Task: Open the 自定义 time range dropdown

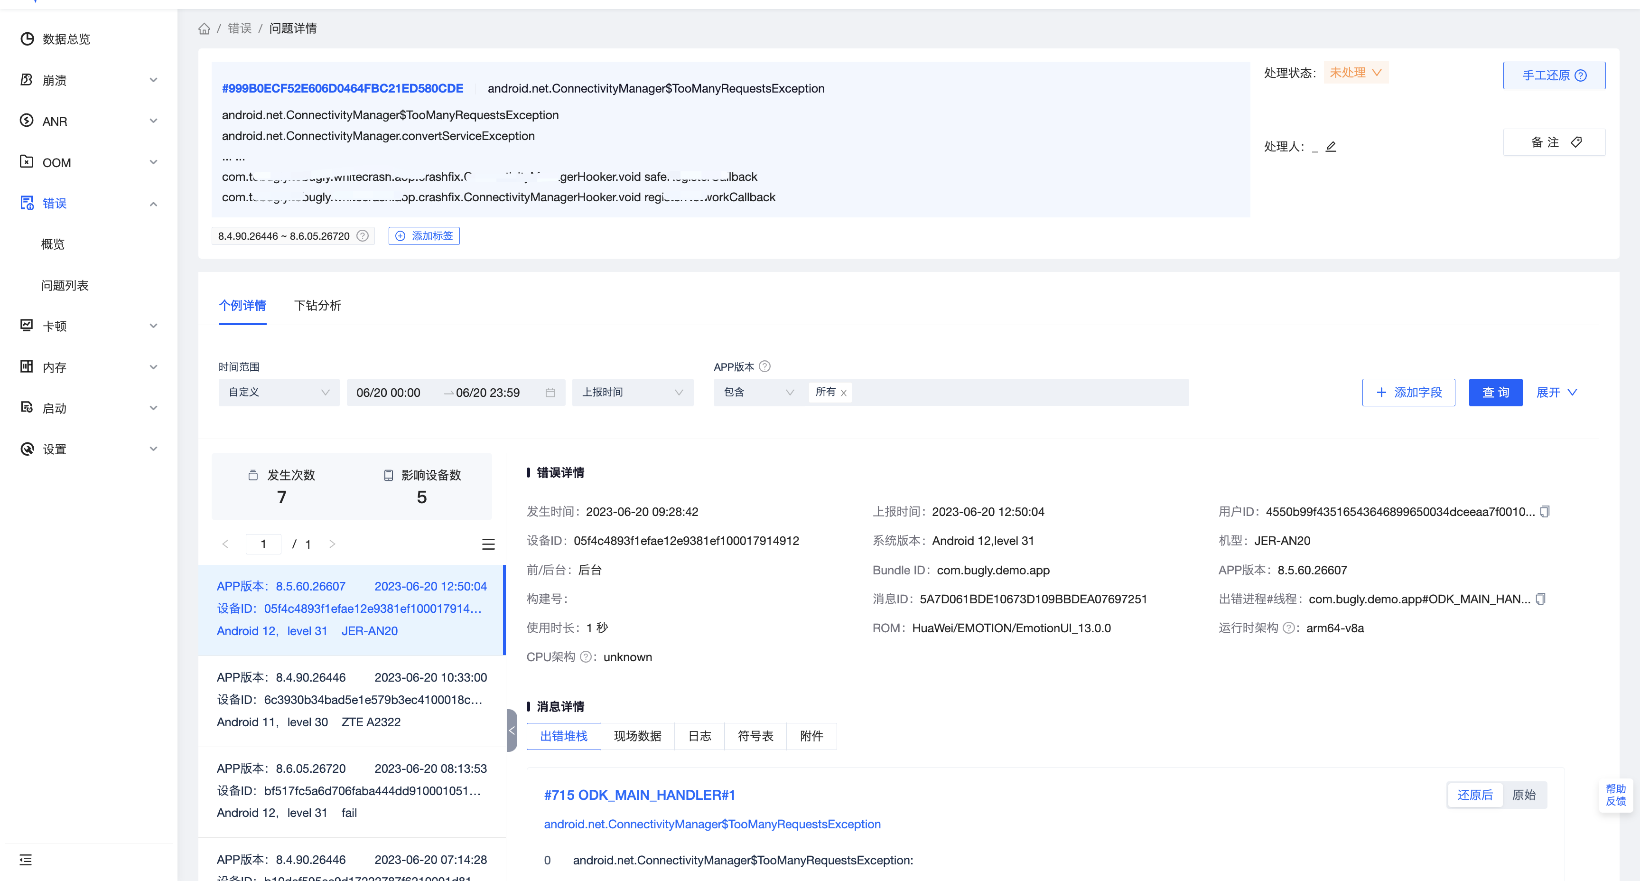Action: [x=279, y=393]
